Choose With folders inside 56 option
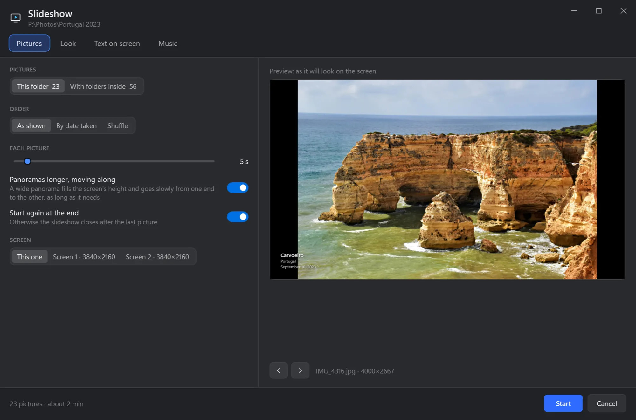 pos(103,86)
